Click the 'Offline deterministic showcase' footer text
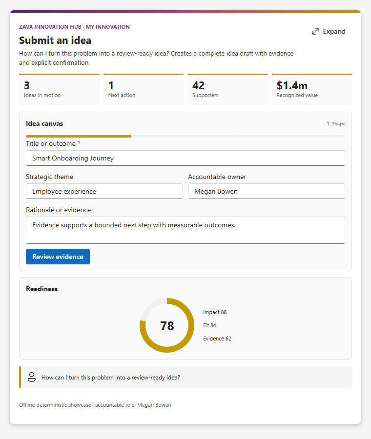Image resolution: width=371 pixels, height=439 pixels. click(x=95, y=405)
